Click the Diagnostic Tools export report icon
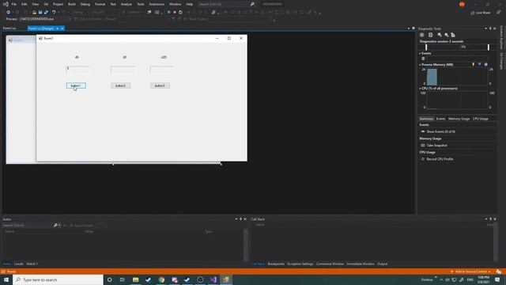 click(430, 35)
